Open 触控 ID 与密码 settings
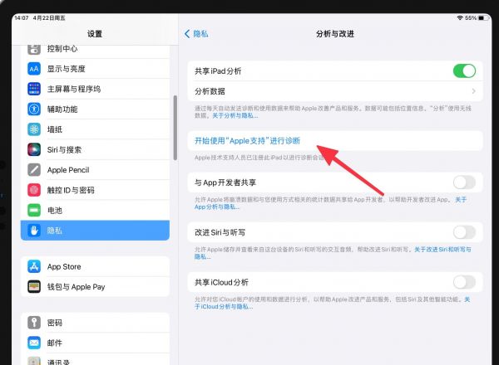This screenshot has height=365, width=499. 95,190
